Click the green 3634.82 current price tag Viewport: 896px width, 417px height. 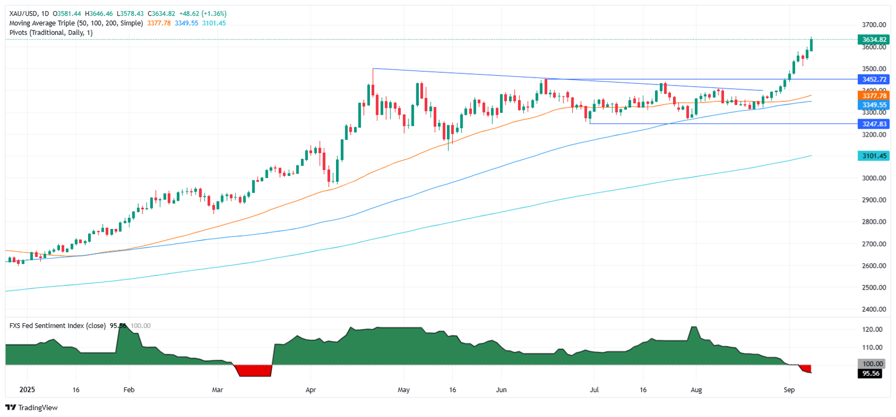pos(872,40)
